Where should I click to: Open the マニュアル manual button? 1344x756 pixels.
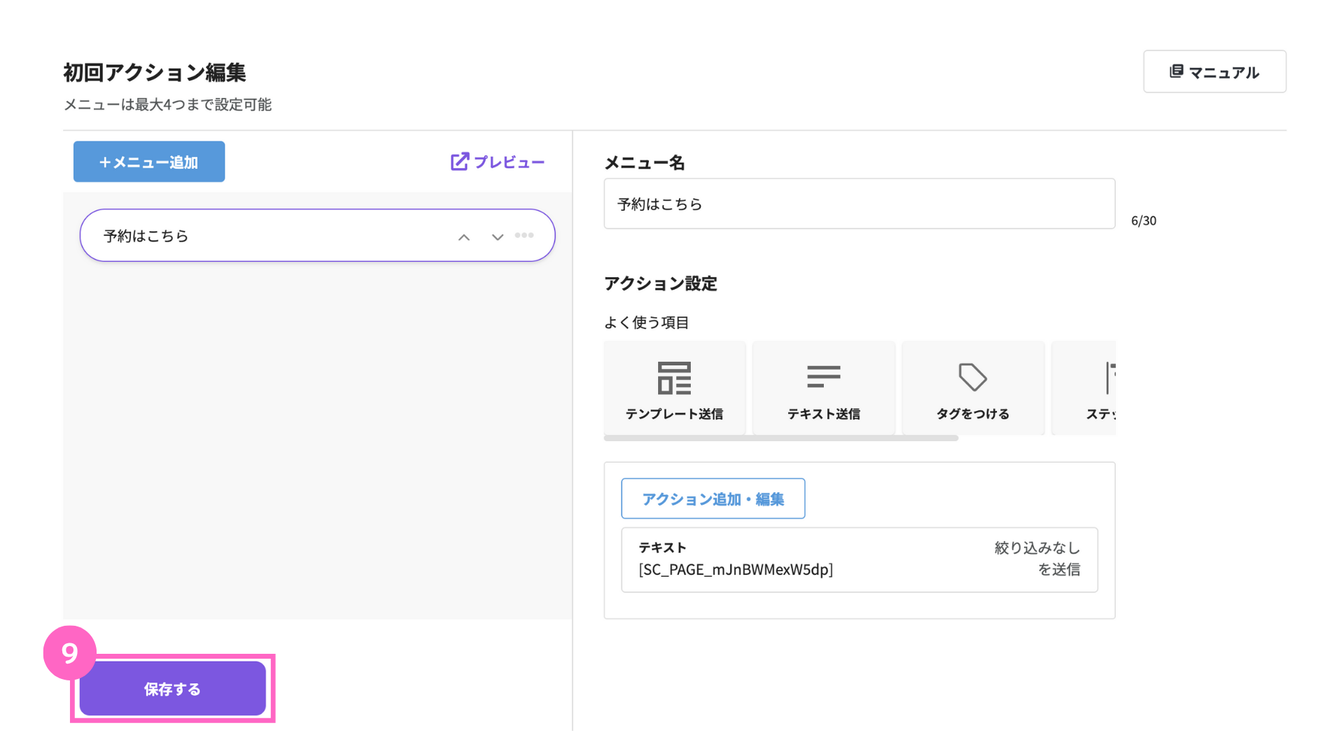tap(1214, 71)
